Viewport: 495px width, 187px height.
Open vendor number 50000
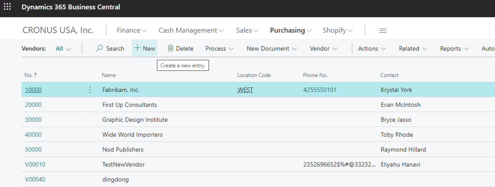33,150
